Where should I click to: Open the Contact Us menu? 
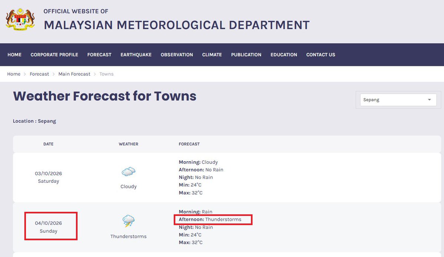point(321,55)
